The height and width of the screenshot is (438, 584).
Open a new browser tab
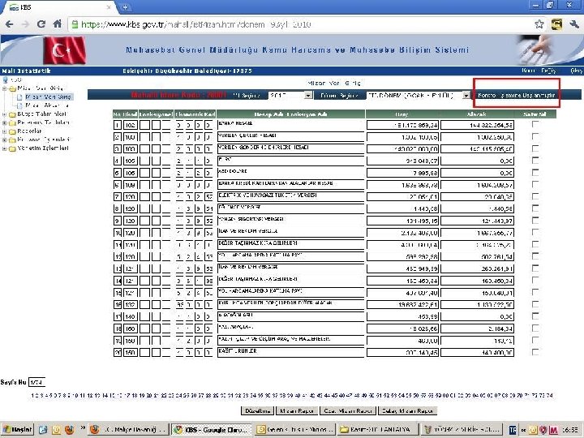(x=125, y=7)
